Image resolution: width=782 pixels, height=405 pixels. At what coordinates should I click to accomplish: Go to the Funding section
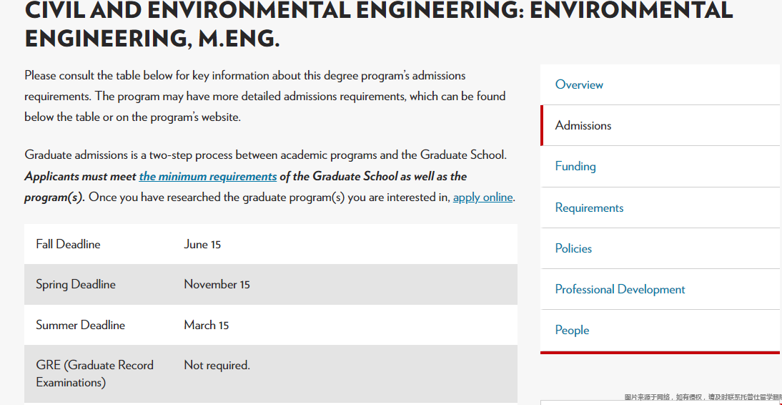575,166
